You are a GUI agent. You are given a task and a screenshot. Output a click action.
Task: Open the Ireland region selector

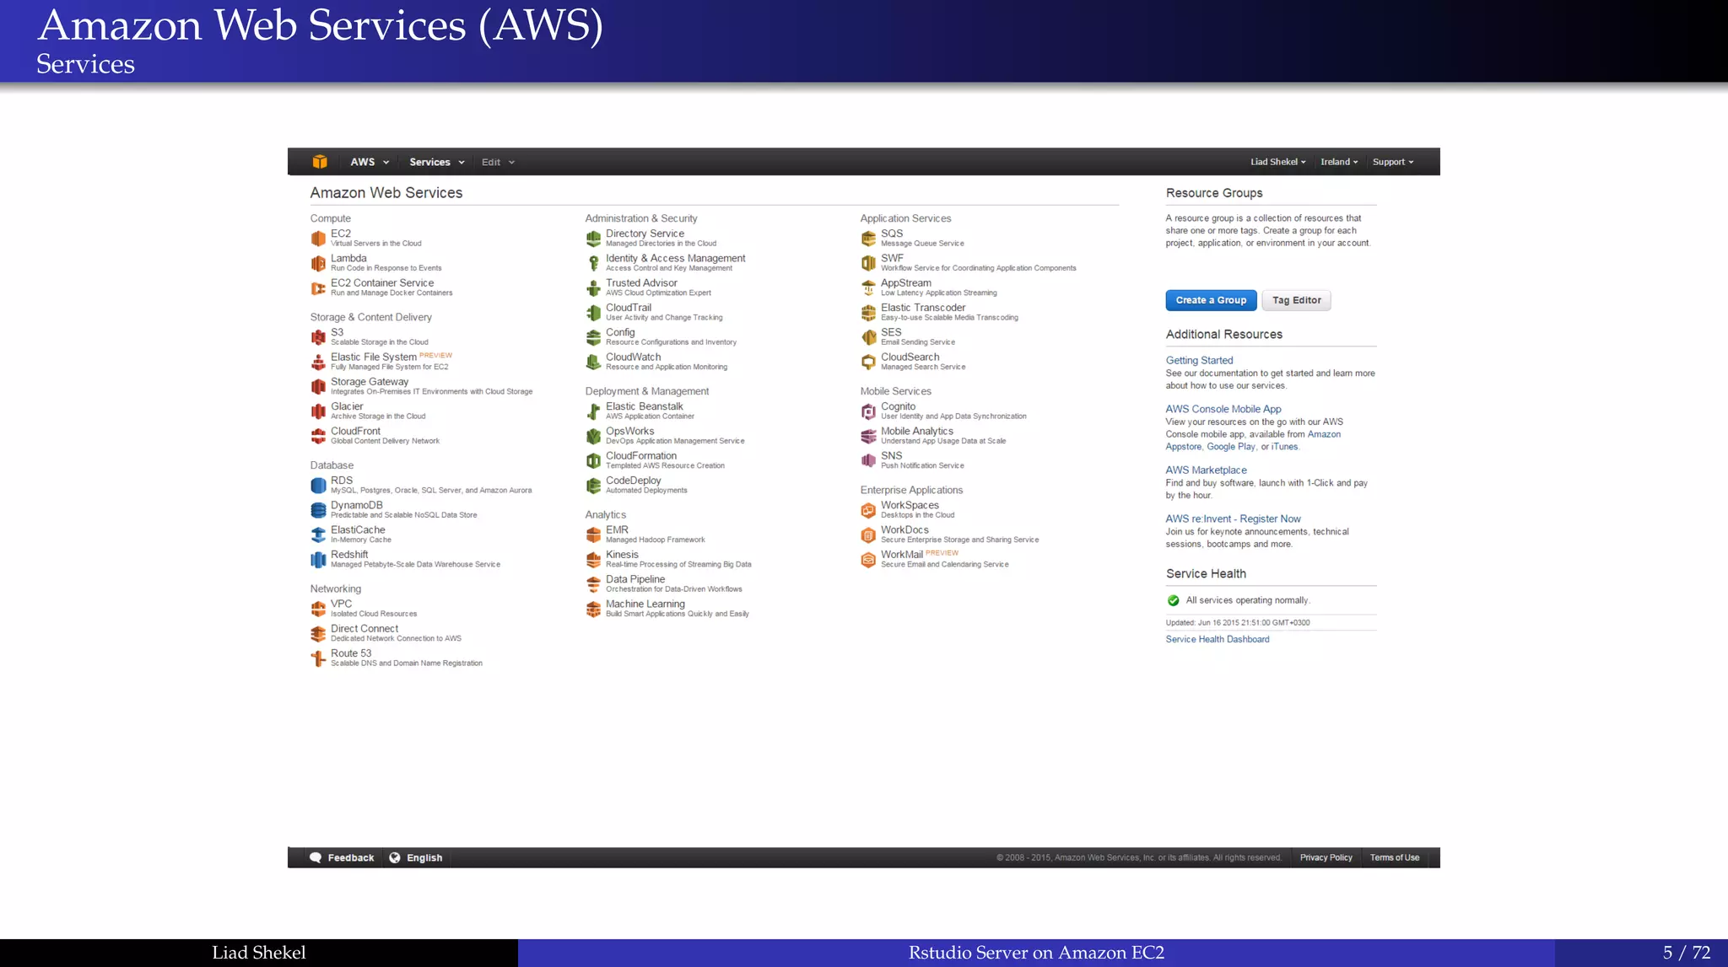point(1339,162)
